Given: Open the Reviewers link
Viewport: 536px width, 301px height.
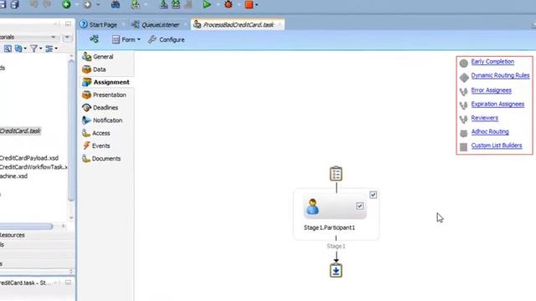Looking at the screenshot, I should point(485,118).
